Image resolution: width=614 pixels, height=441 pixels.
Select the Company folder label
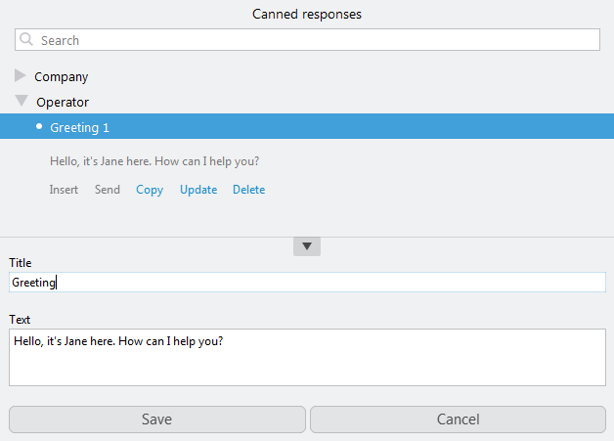click(61, 76)
